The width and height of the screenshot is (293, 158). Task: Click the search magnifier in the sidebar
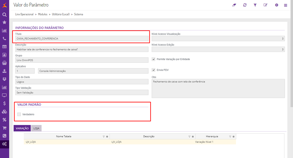point(4,15)
